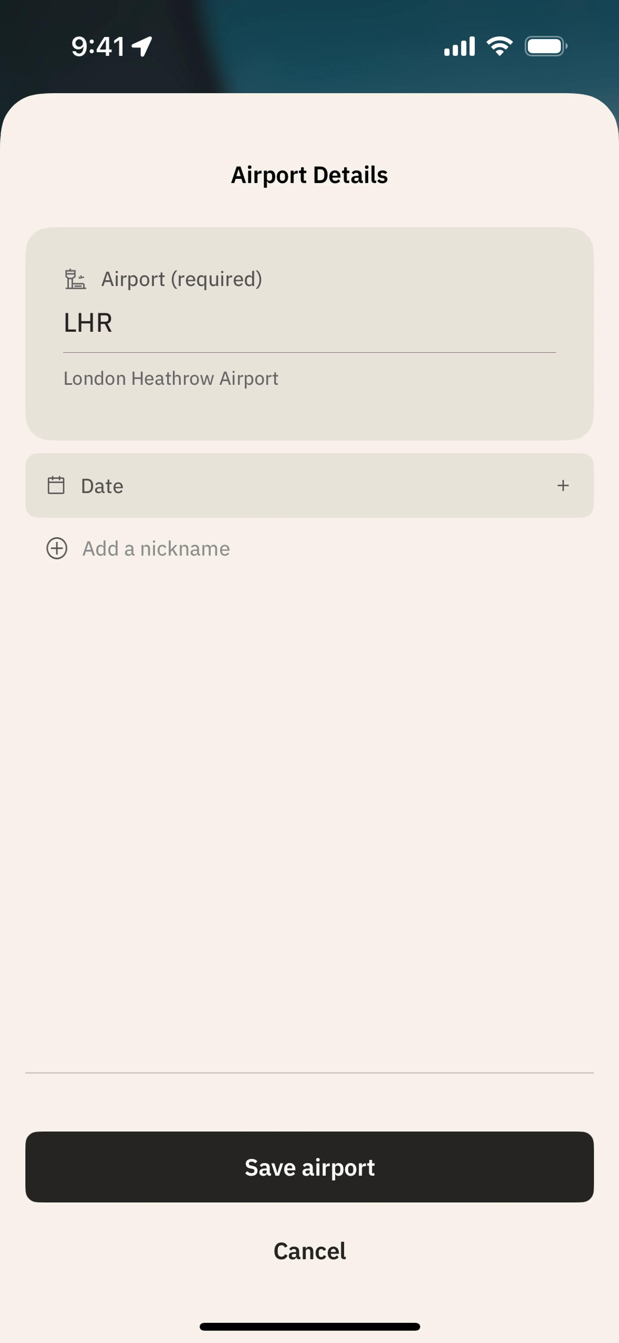The image size is (619, 1343).
Task: Expand Date with the plus sign
Action: (x=563, y=485)
